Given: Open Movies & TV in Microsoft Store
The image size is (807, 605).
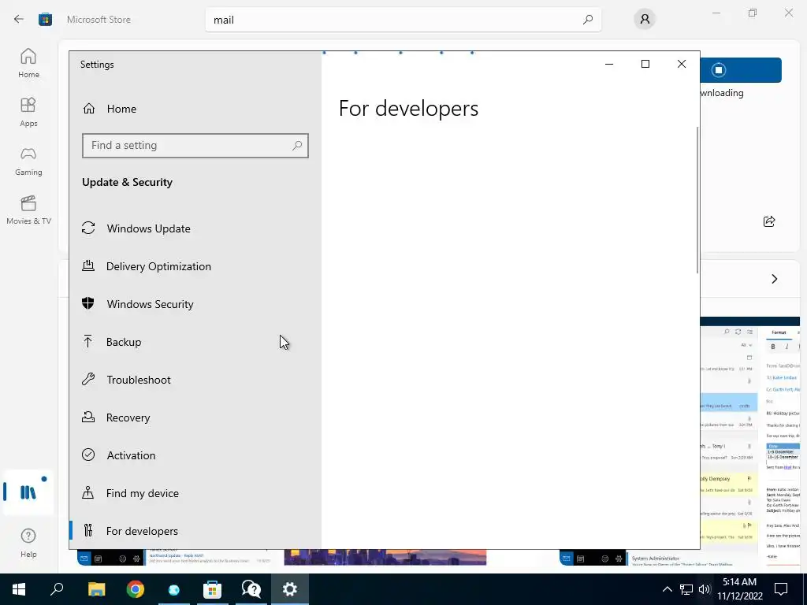Looking at the screenshot, I should pyautogui.click(x=28, y=210).
